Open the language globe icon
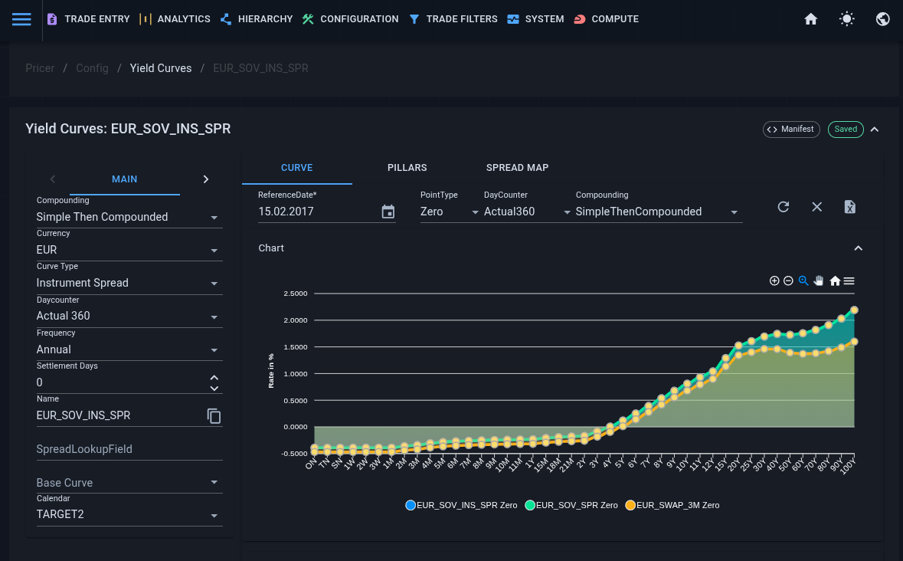Image resolution: width=903 pixels, height=561 pixels. [x=883, y=19]
